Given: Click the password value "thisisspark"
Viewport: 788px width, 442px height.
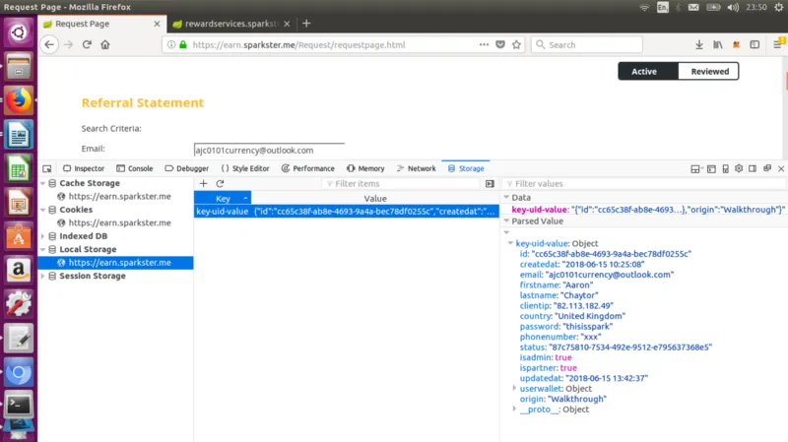Looking at the screenshot, I should point(587,327).
